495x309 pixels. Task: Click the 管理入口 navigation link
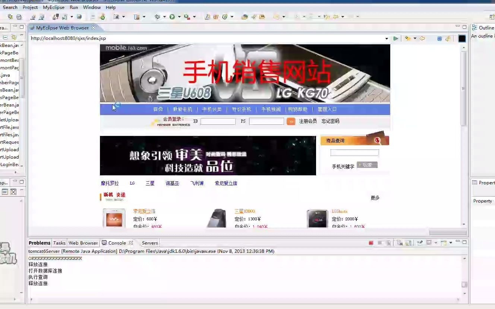pos(327,109)
